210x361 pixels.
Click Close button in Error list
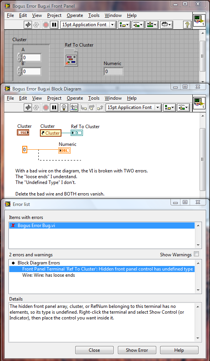point(94,350)
